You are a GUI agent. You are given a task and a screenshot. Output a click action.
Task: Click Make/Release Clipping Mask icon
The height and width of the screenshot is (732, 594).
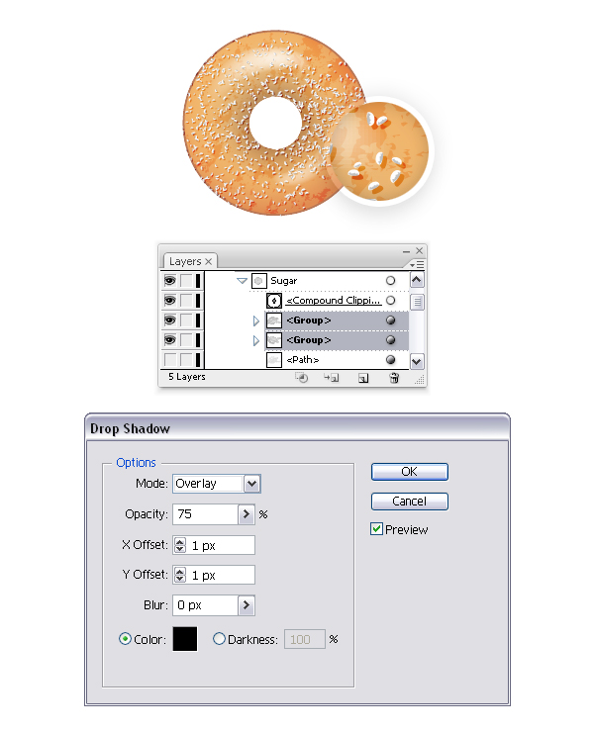(x=302, y=378)
